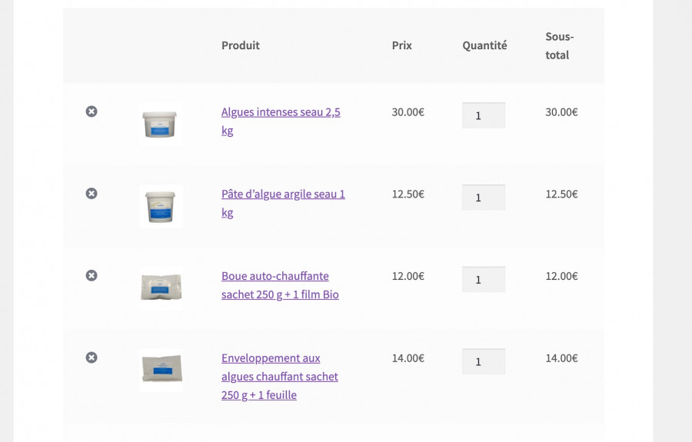This screenshot has width=692, height=442.
Task: Click the Sous-total column header
Action: point(559,46)
